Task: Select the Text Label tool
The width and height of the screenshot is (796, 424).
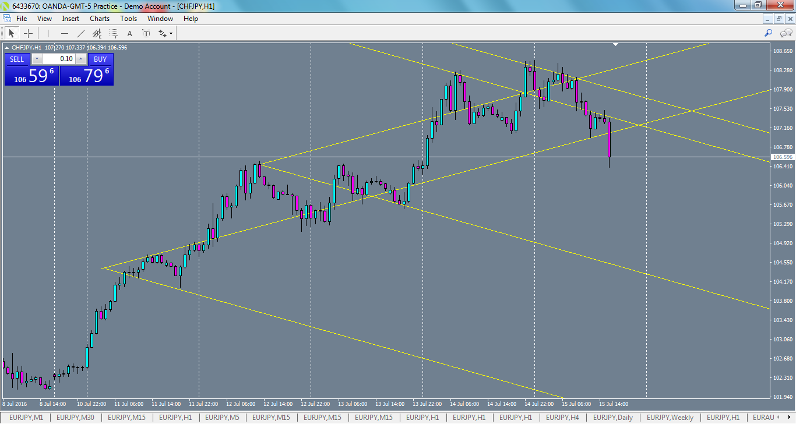Action: (x=146, y=33)
